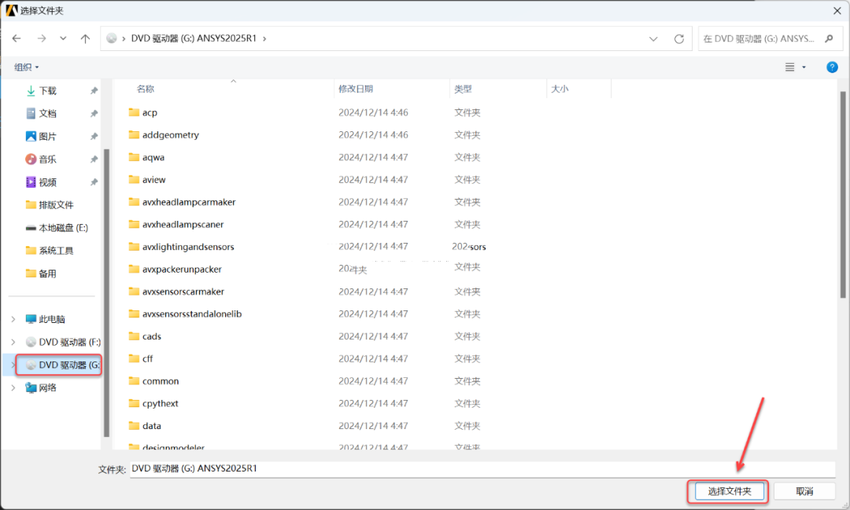Open recent locations chevron beside forward arrow

tap(64, 39)
